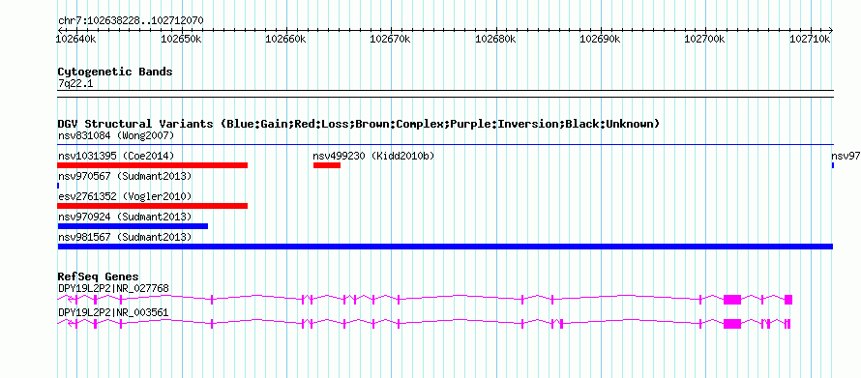Click the red loss bar under nsv1031395
The image size is (861, 378).
[153, 165]
